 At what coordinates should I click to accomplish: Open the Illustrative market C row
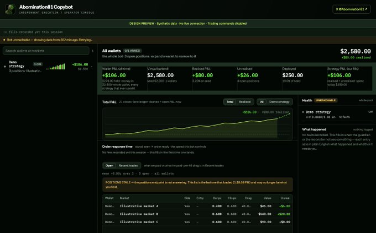197,222
